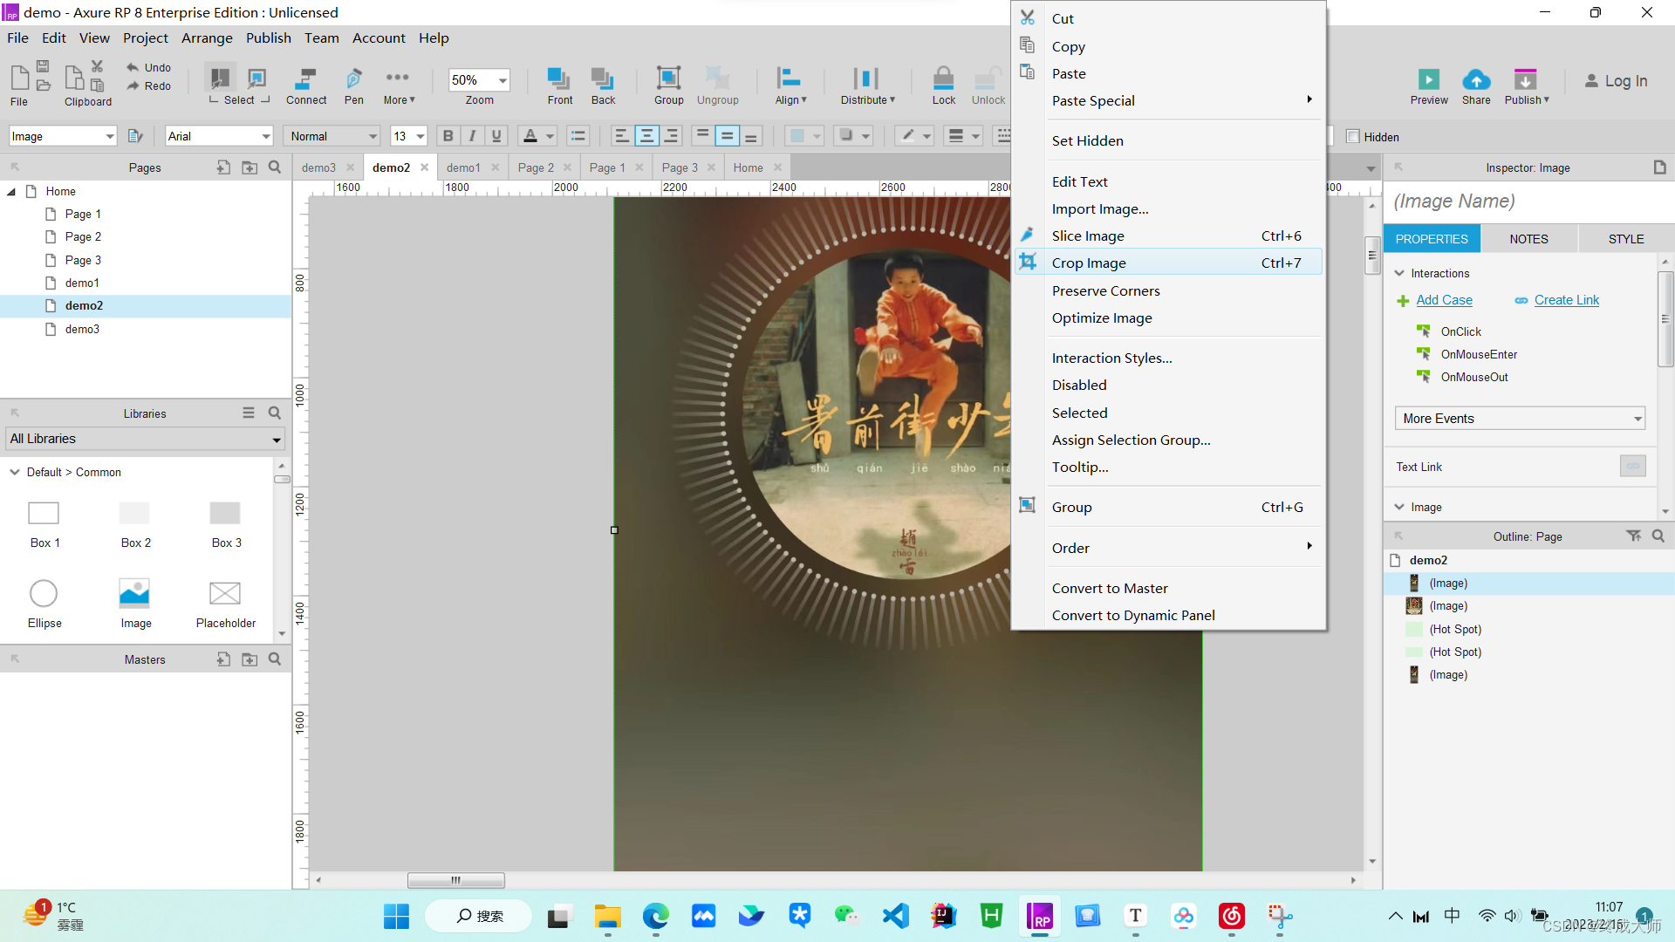
Task: Toggle bold text formatting
Action: click(448, 136)
